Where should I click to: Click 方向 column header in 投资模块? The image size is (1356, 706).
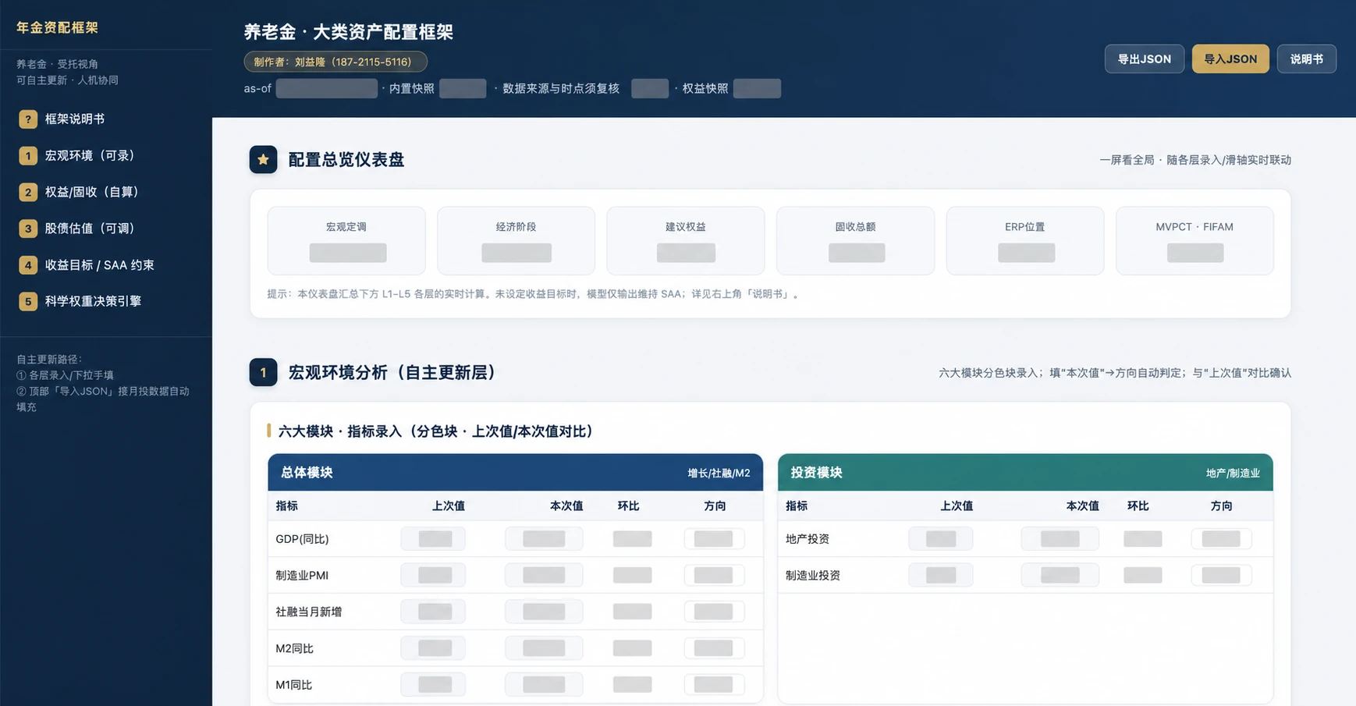[1221, 506]
